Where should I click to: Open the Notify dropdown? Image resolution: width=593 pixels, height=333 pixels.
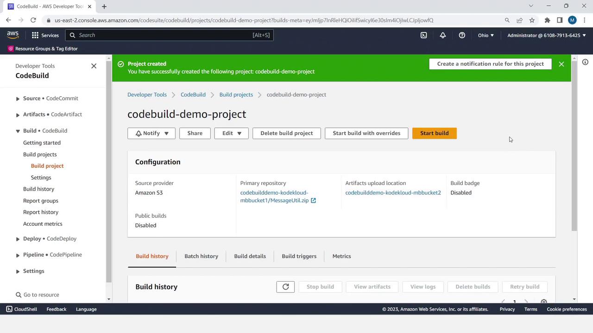(151, 133)
